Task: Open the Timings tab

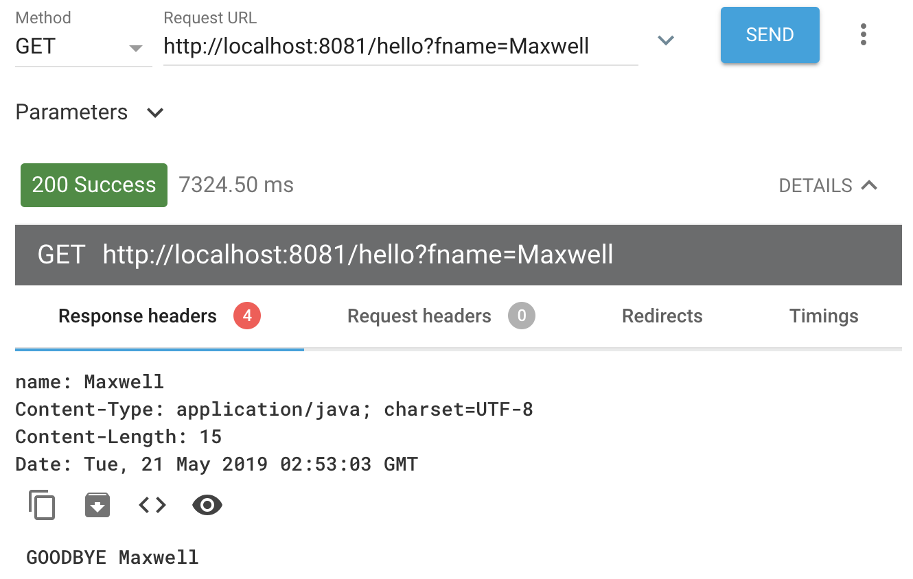Action: coord(824,316)
